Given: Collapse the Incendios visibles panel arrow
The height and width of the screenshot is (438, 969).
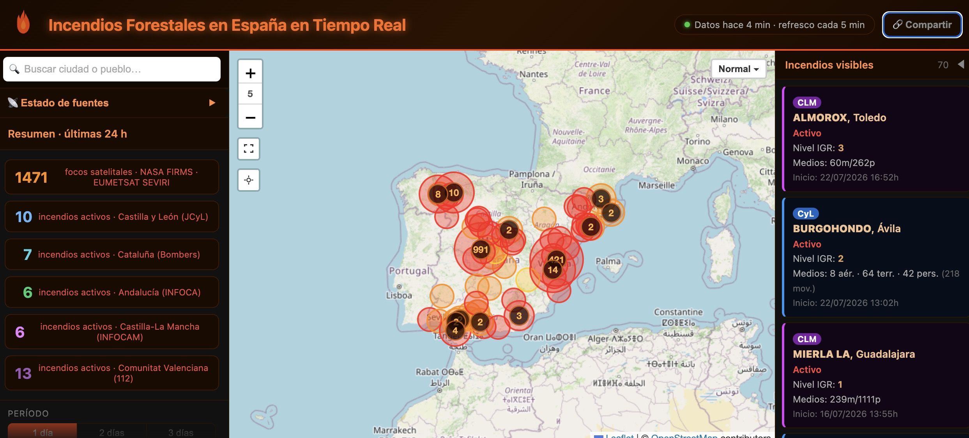Looking at the screenshot, I should pos(961,64).
